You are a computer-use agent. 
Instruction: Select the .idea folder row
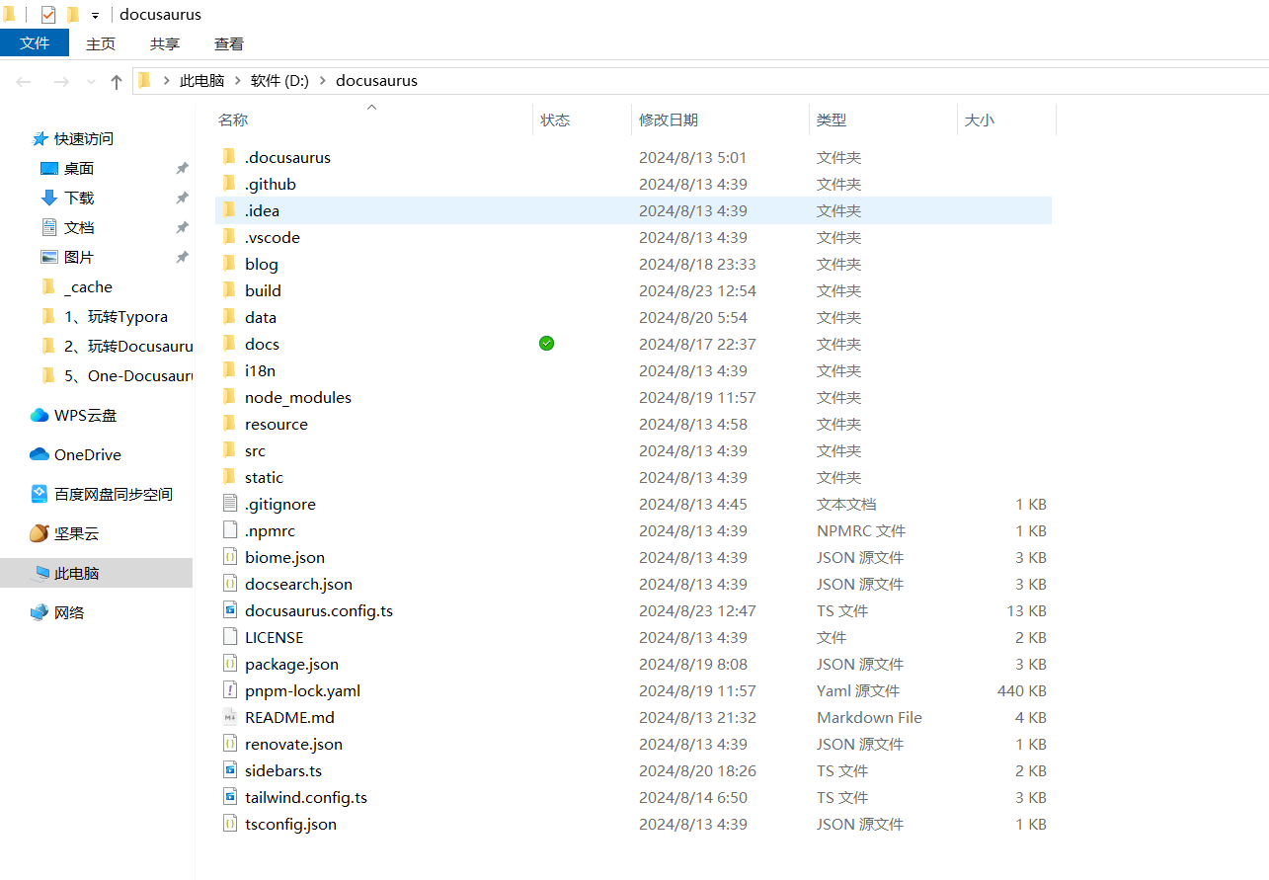click(x=633, y=210)
